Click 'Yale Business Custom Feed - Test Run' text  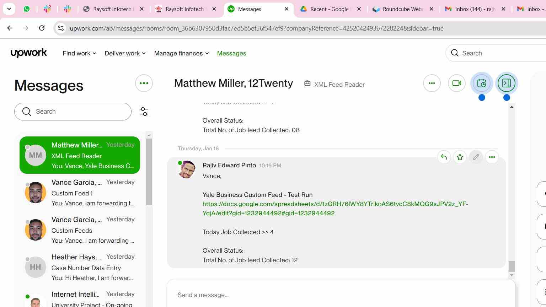pyautogui.click(x=258, y=195)
